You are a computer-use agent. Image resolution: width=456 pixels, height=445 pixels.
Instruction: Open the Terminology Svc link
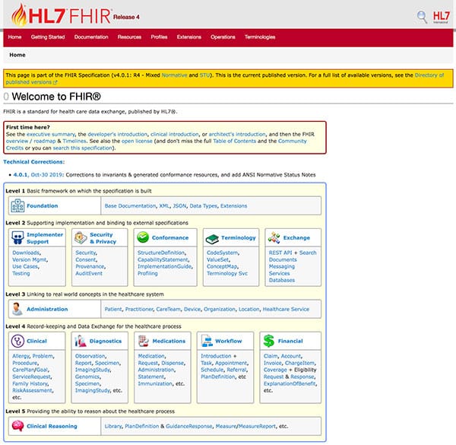point(227,273)
